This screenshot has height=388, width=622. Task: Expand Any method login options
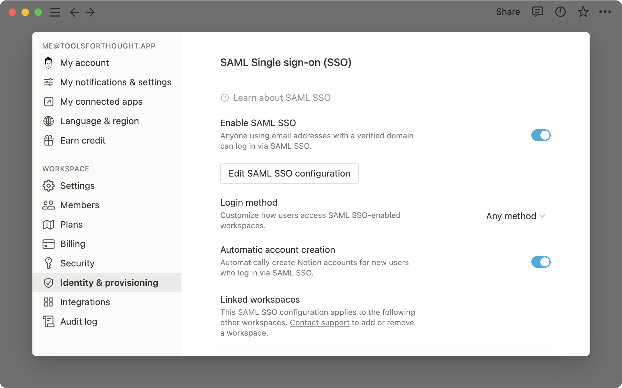516,216
